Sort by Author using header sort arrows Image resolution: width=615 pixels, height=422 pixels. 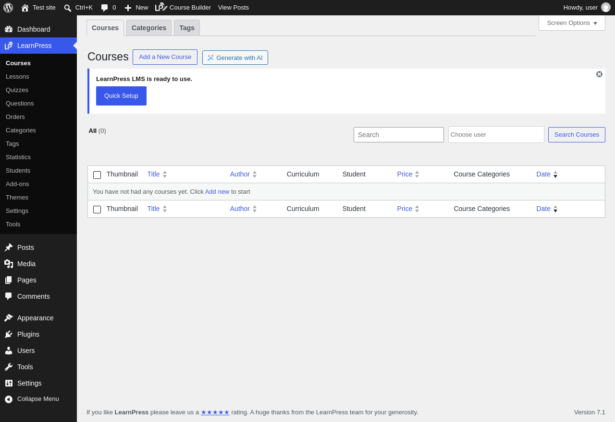pos(255,174)
